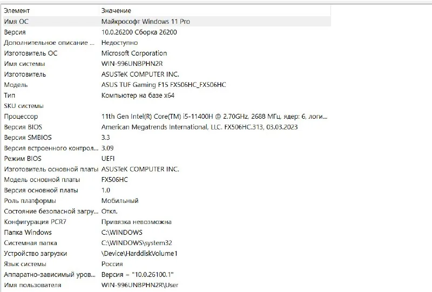Click the American Megatrends BIOS version value

tap(199, 127)
